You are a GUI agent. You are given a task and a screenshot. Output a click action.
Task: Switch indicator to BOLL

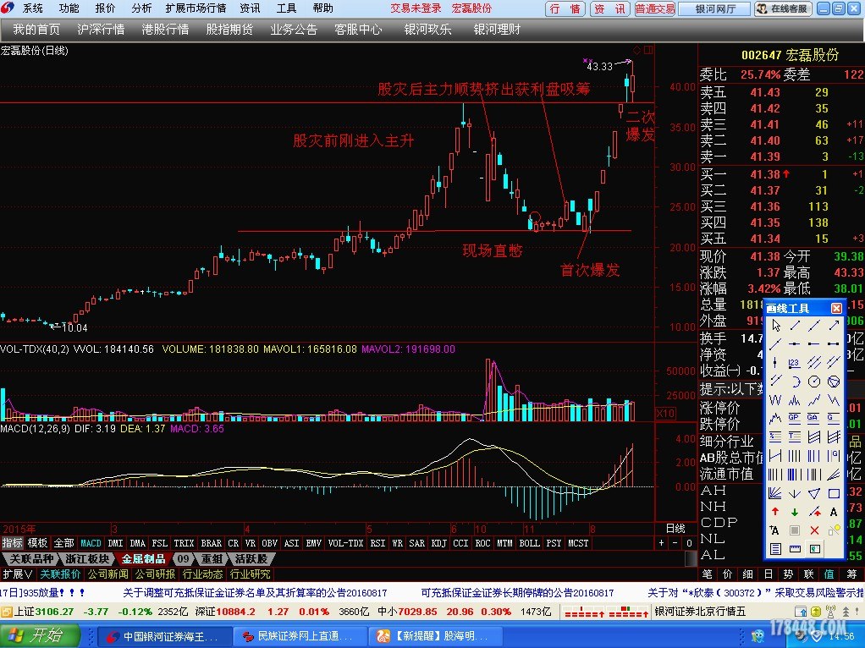(530, 543)
